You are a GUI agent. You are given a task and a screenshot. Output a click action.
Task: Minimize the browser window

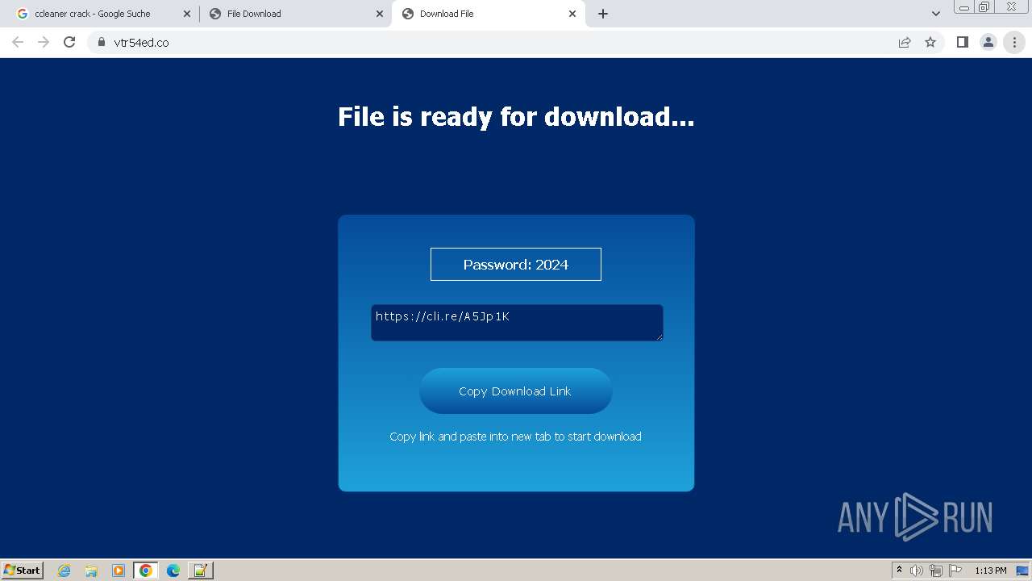[x=964, y=6]
